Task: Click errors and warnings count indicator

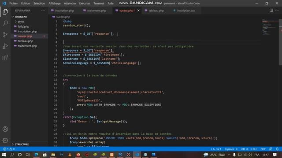Action: click(9, 149)
